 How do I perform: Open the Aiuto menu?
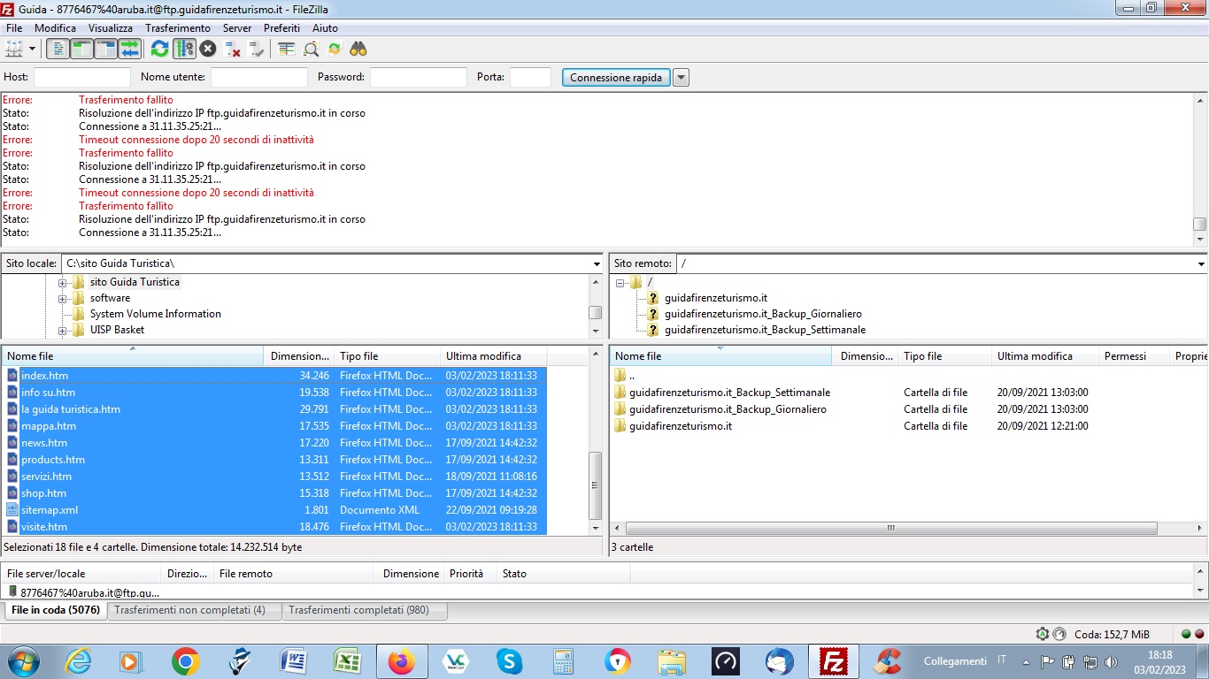point(325,28)
